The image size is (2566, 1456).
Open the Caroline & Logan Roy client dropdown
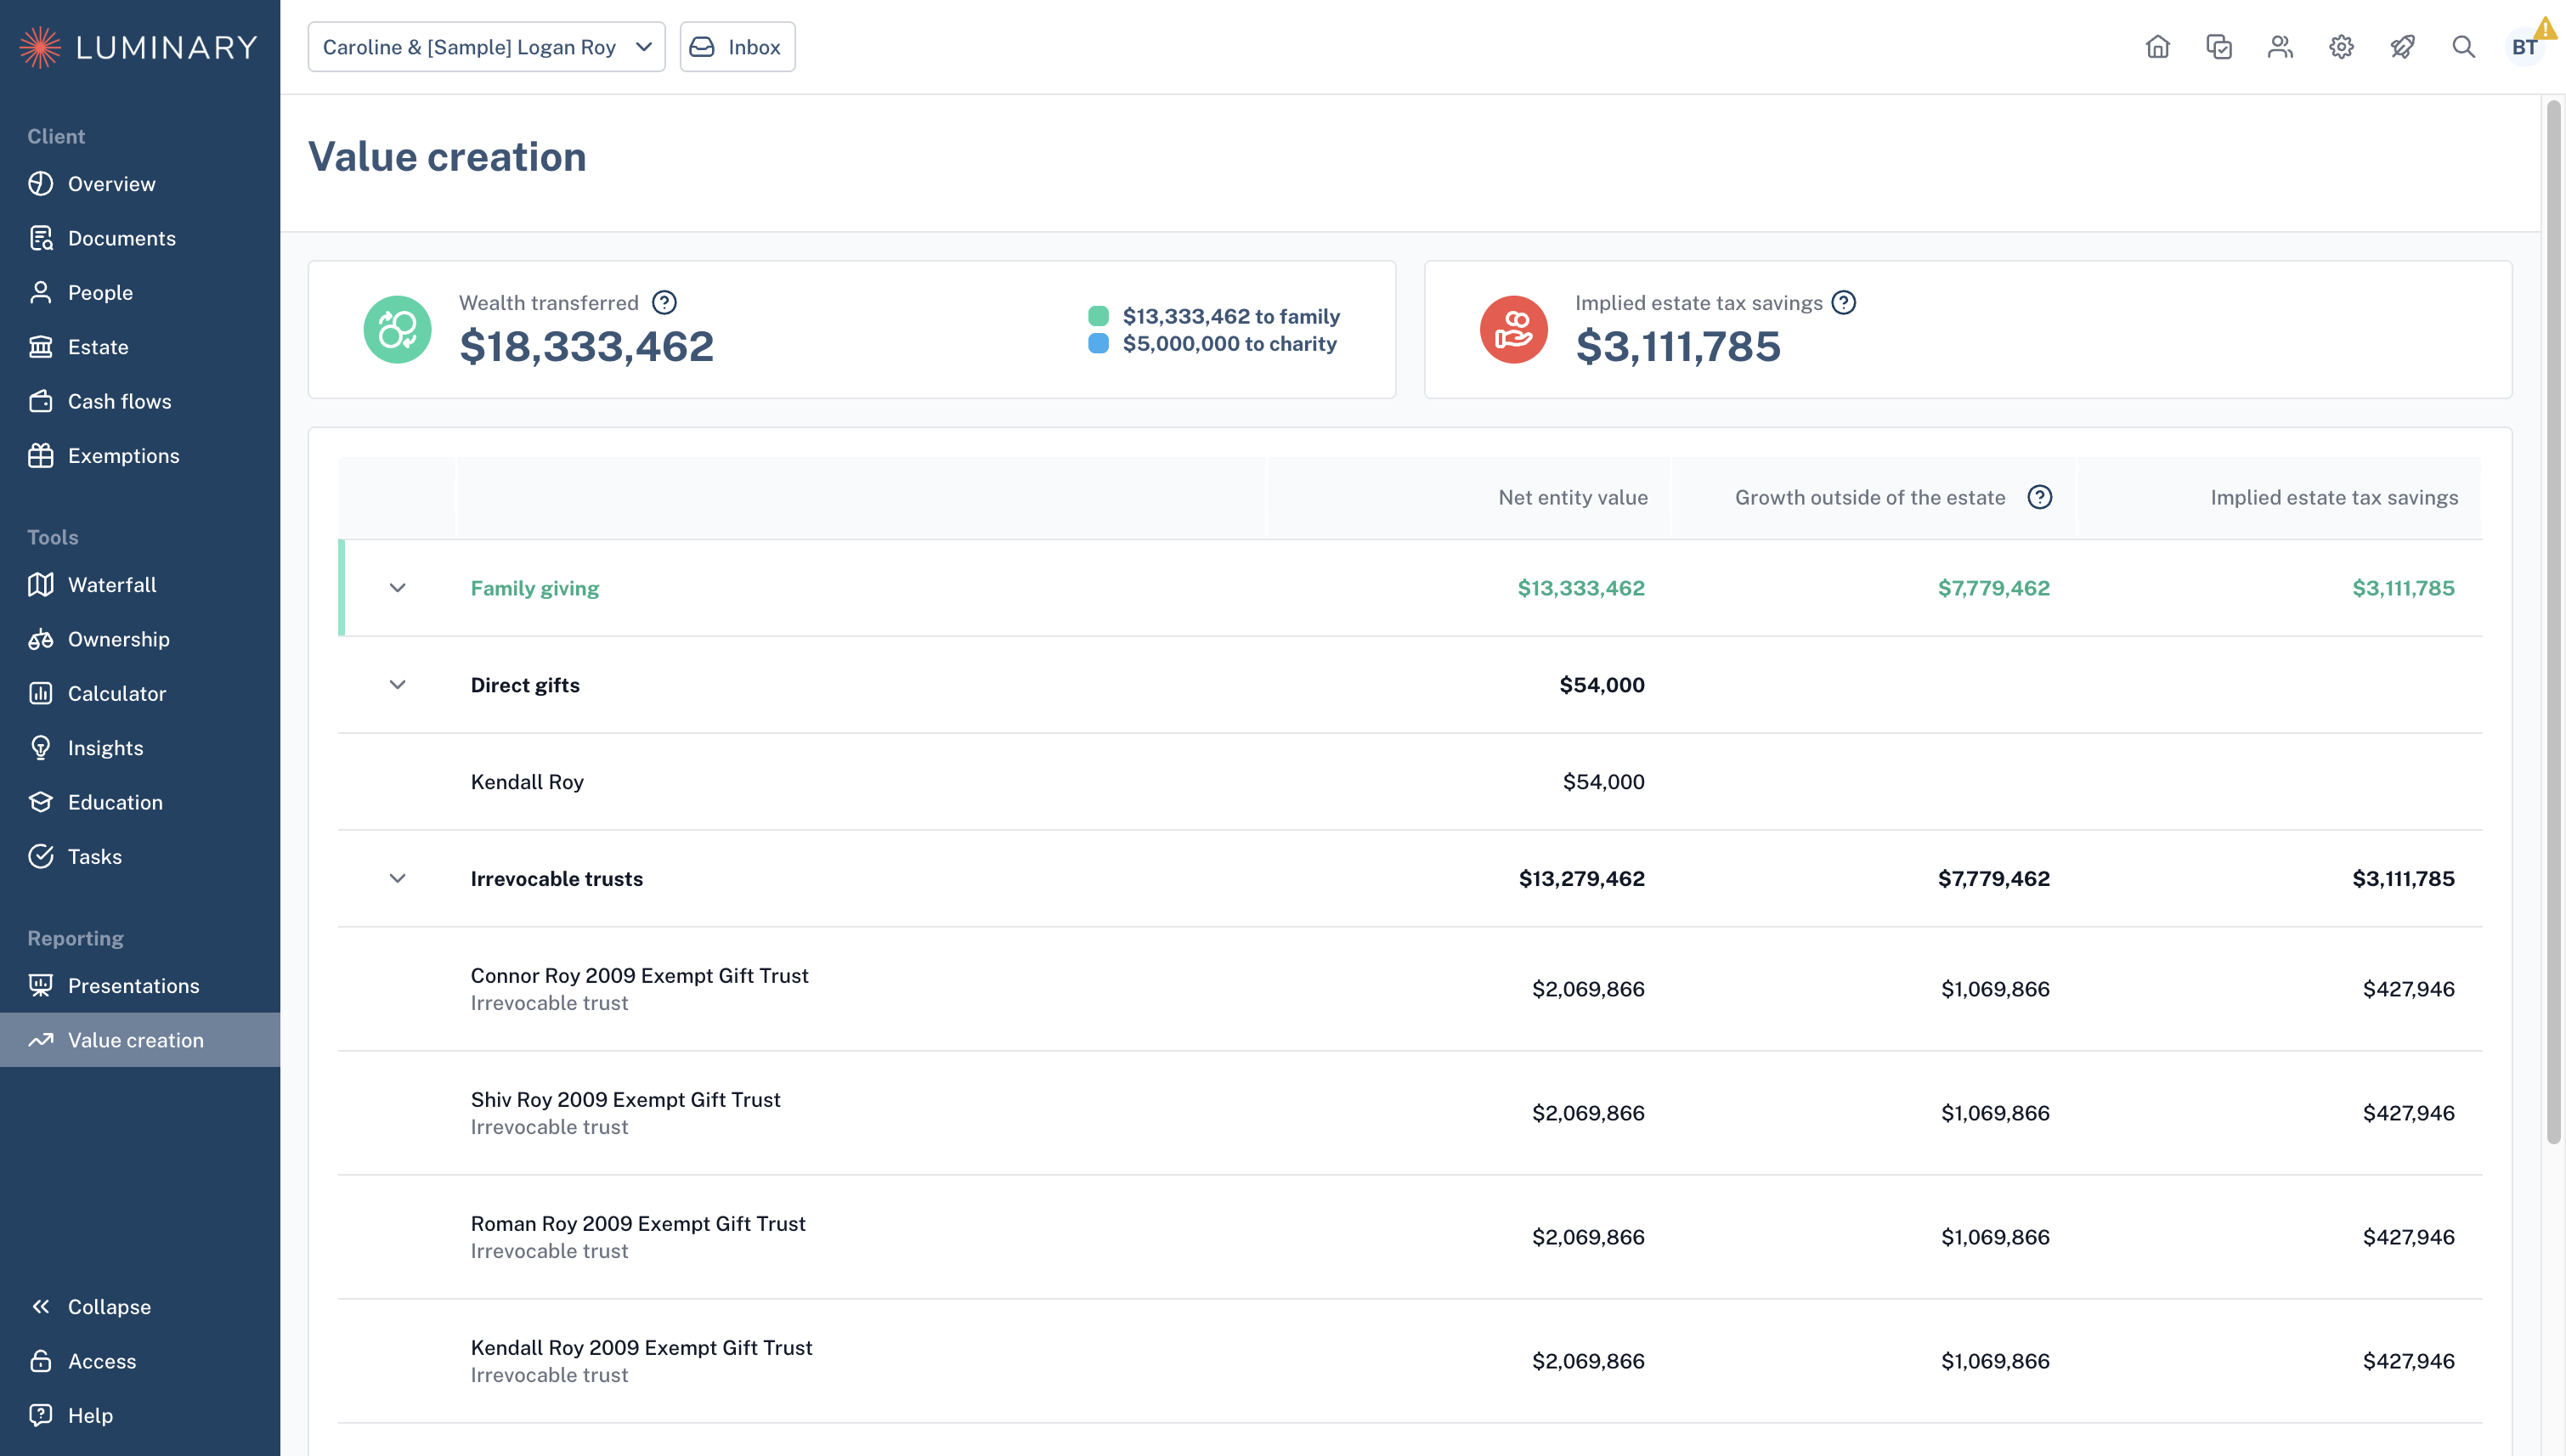[486, 47]
